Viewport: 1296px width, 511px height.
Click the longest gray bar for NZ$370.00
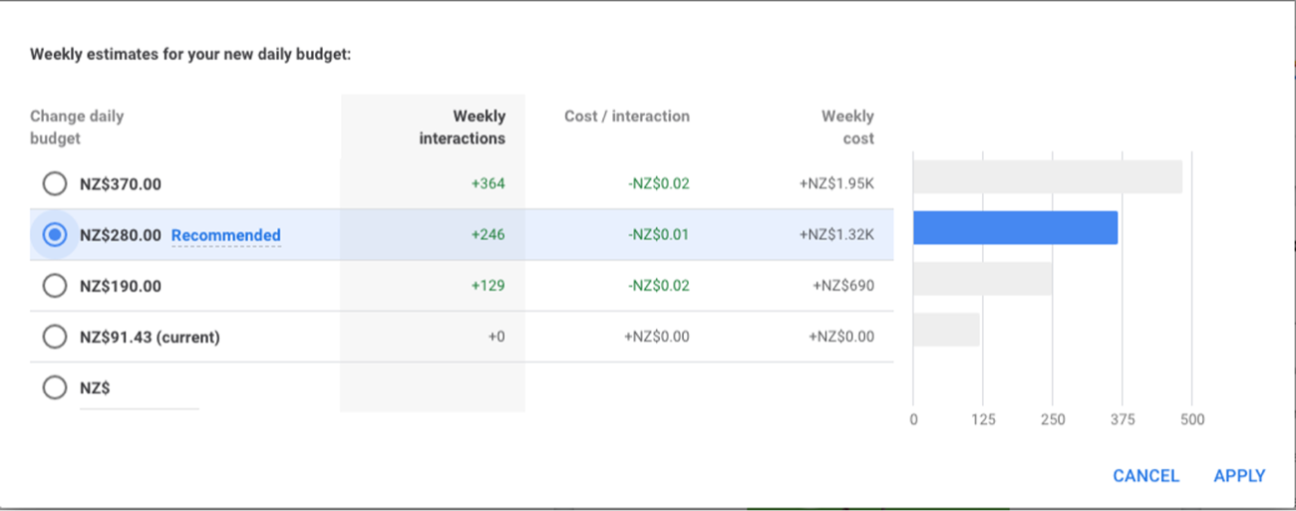[1048, 177]
